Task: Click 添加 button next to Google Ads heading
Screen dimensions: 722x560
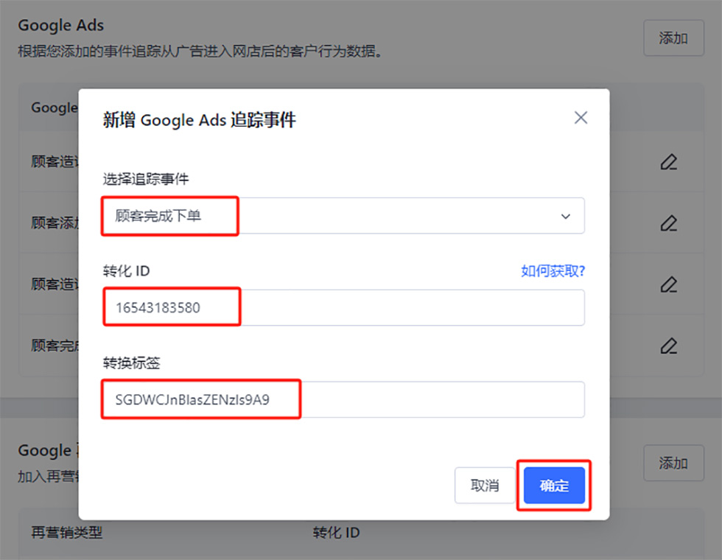Action: (x=673, y=38)
